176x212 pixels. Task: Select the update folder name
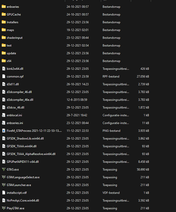11,53
